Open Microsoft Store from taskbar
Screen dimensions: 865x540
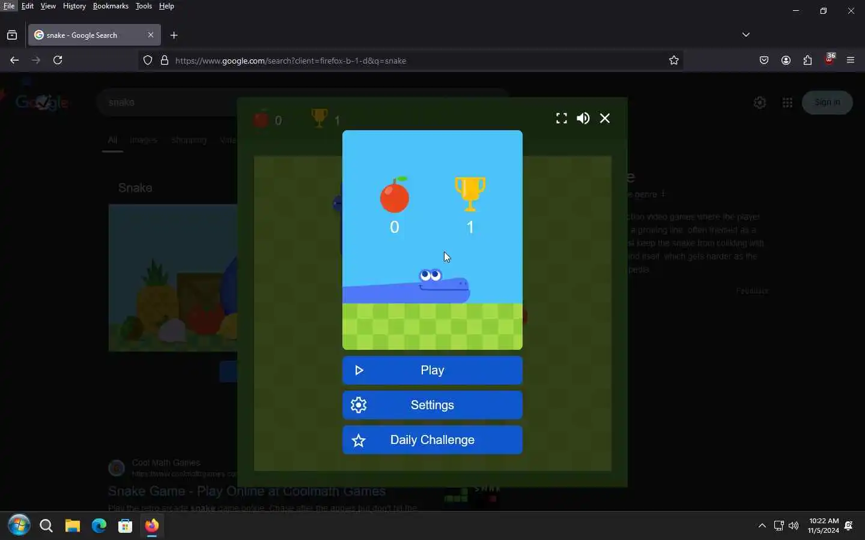(126, 526)
